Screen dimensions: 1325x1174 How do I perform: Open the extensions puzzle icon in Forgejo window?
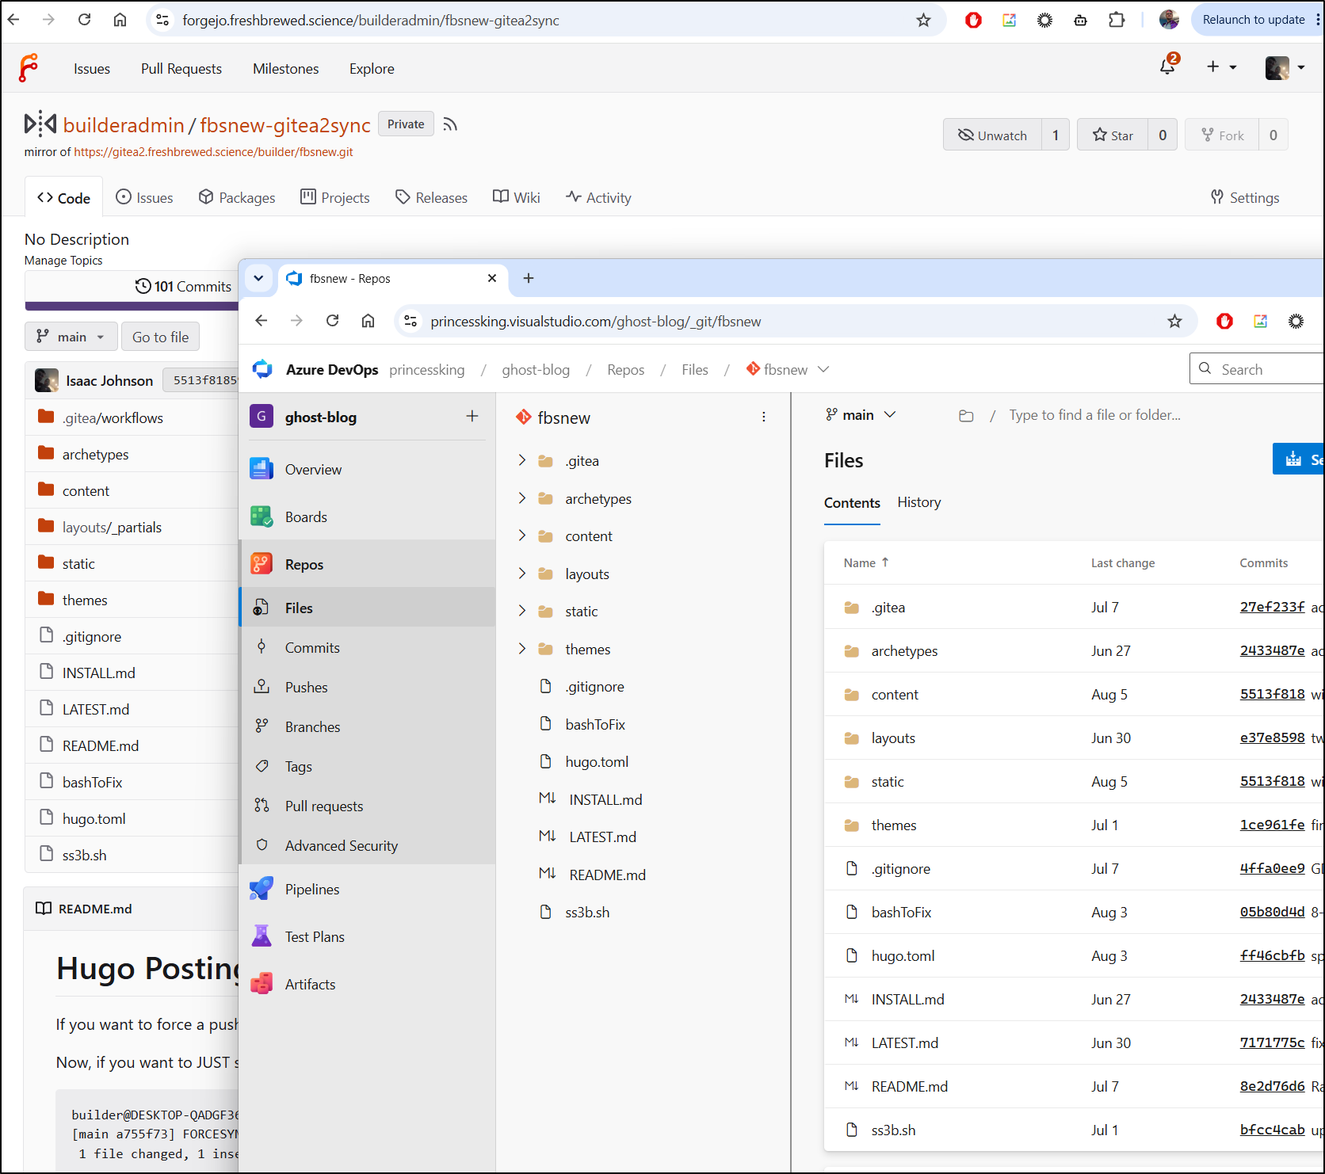click(1117, 21)
